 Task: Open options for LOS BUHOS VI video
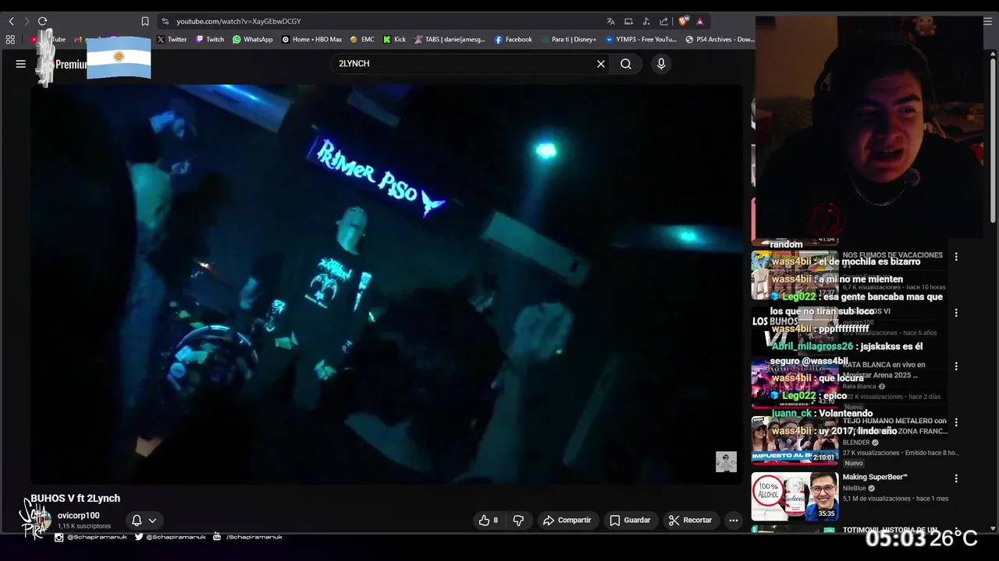tap(956, 312)
